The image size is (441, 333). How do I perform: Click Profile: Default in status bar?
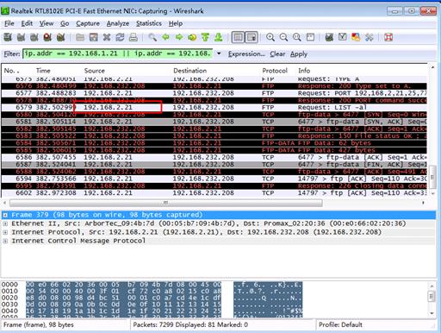tap(340, 324)
